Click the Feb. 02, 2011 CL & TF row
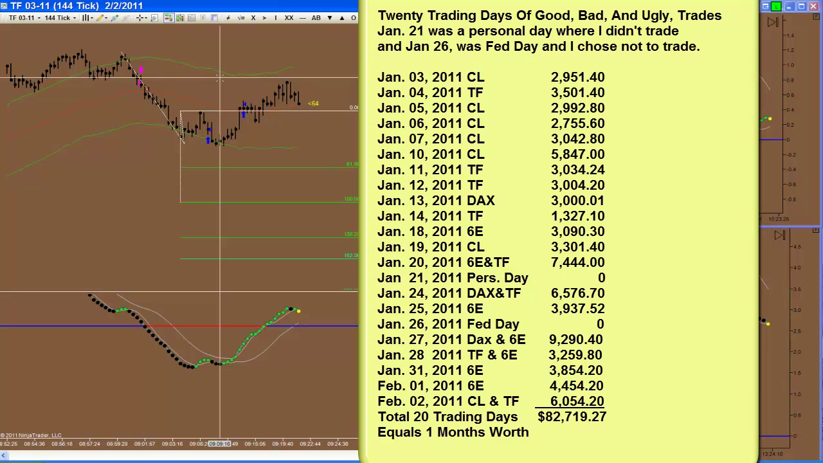 point(491,401)
